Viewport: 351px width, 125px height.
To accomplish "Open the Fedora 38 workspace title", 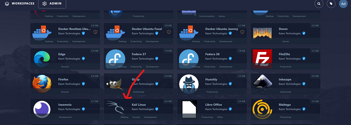I will [212, 54].
